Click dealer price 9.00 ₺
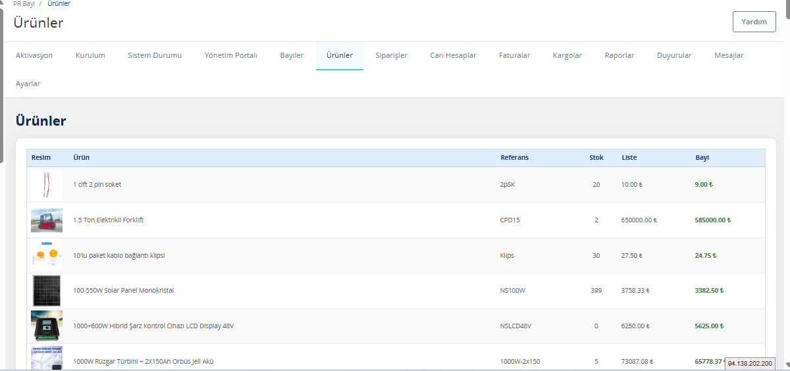 (704, 185)
